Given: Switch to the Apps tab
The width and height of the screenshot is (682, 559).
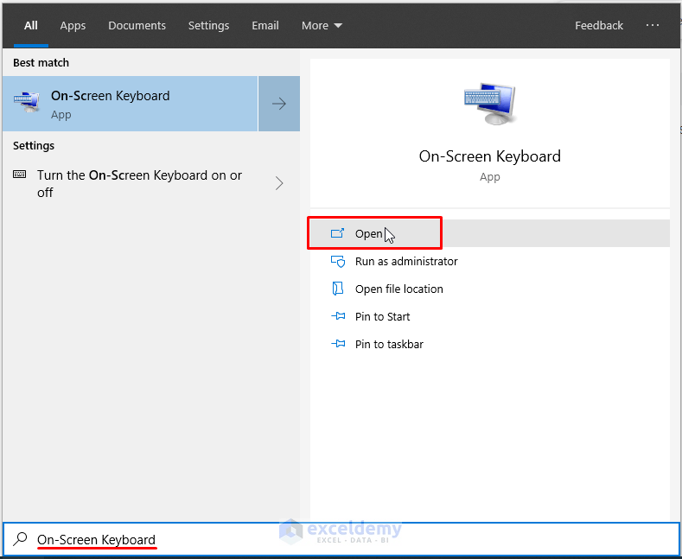Looking at the screenshot, I should pyautogui.click(x=73, y=26).
